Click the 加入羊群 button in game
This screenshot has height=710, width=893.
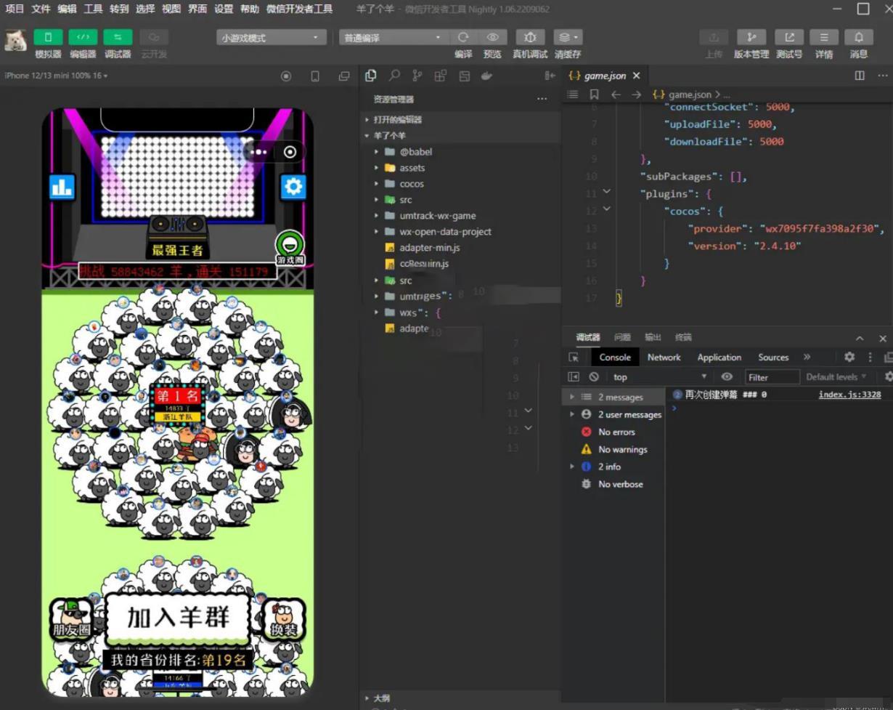pos(178,618)
